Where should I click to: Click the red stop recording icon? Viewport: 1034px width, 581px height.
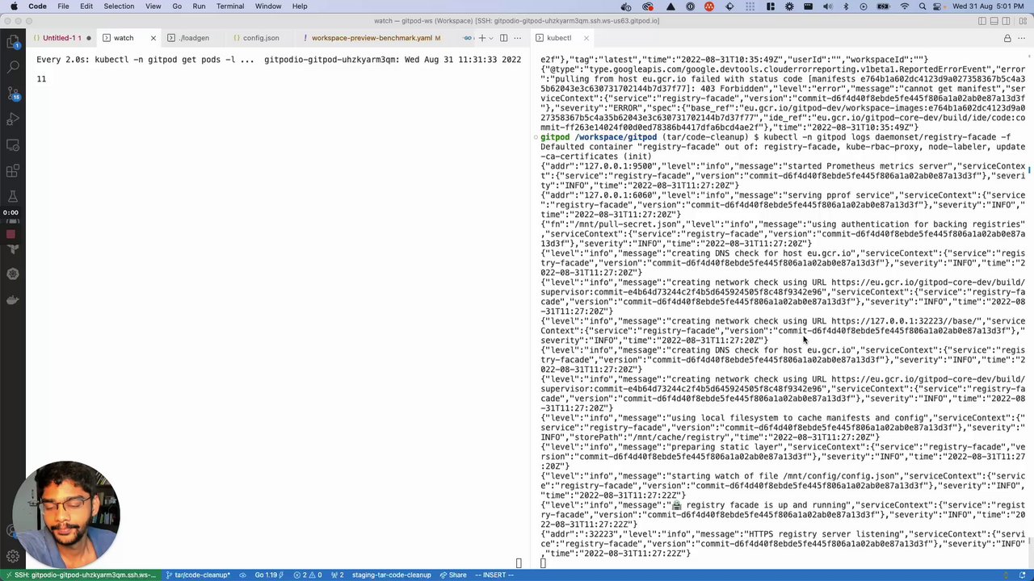[x=11, y=235]
